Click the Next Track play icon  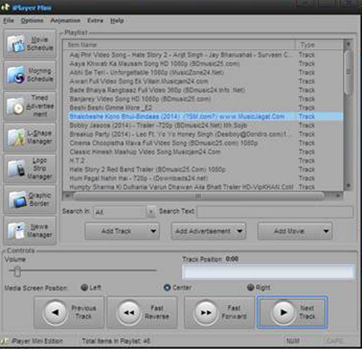point(284,313)
